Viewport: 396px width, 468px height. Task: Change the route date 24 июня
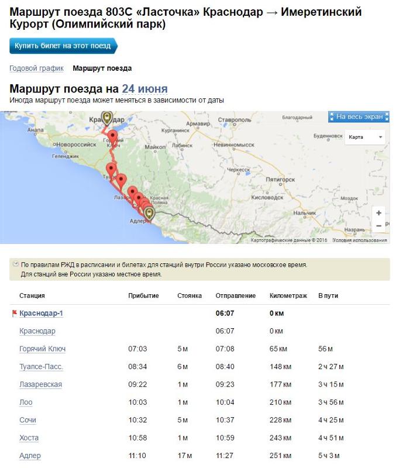144,89
